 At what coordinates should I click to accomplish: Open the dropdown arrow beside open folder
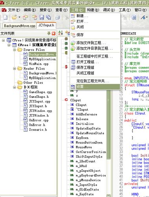point(19,17)
